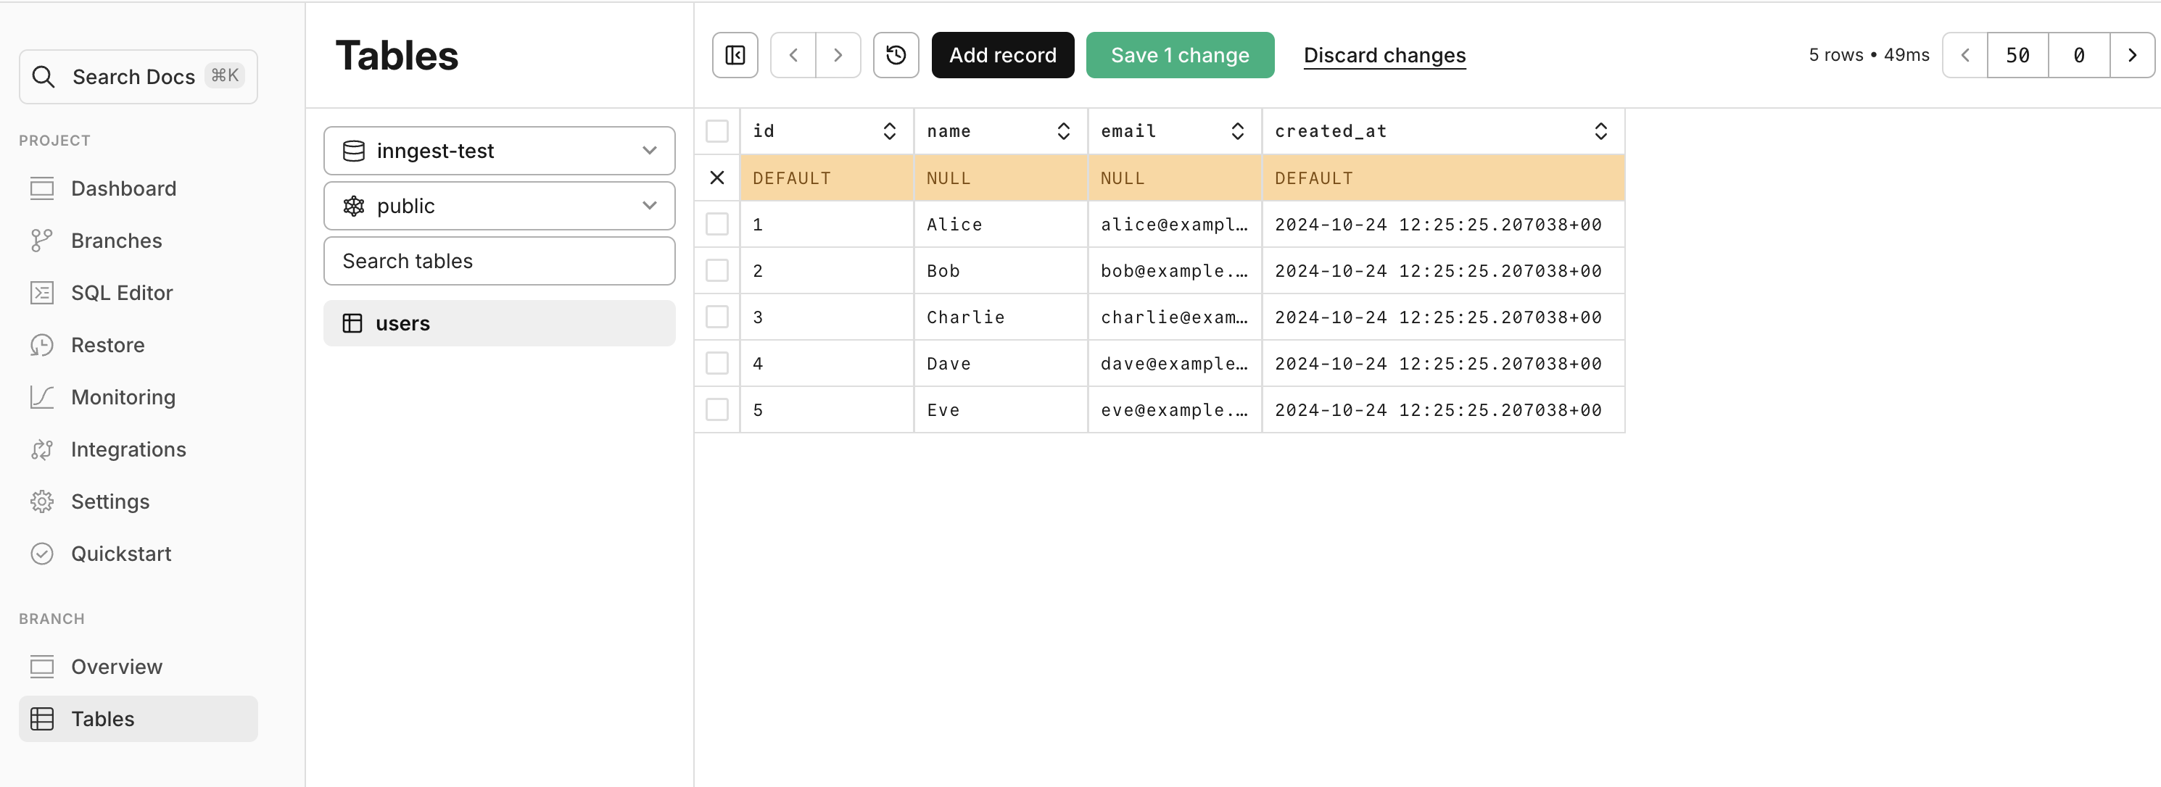Click the page size field showing 50

[2018, 54]
